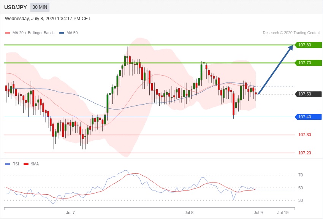This screenshot has width=323, height=219.
Task: Click the USD/JPY pair title
Action: coord(16,7)
